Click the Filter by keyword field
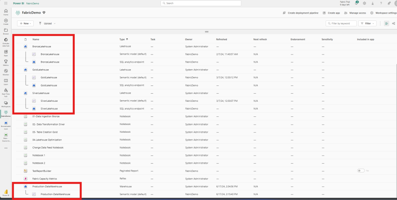The height and width of the screenshot is (200, 397). [x=341, y=24]
